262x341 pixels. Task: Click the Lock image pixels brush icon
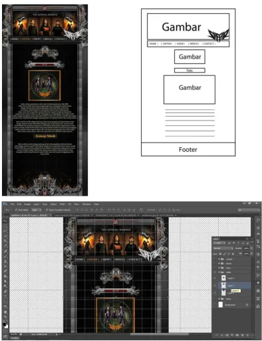coord(225,254)
